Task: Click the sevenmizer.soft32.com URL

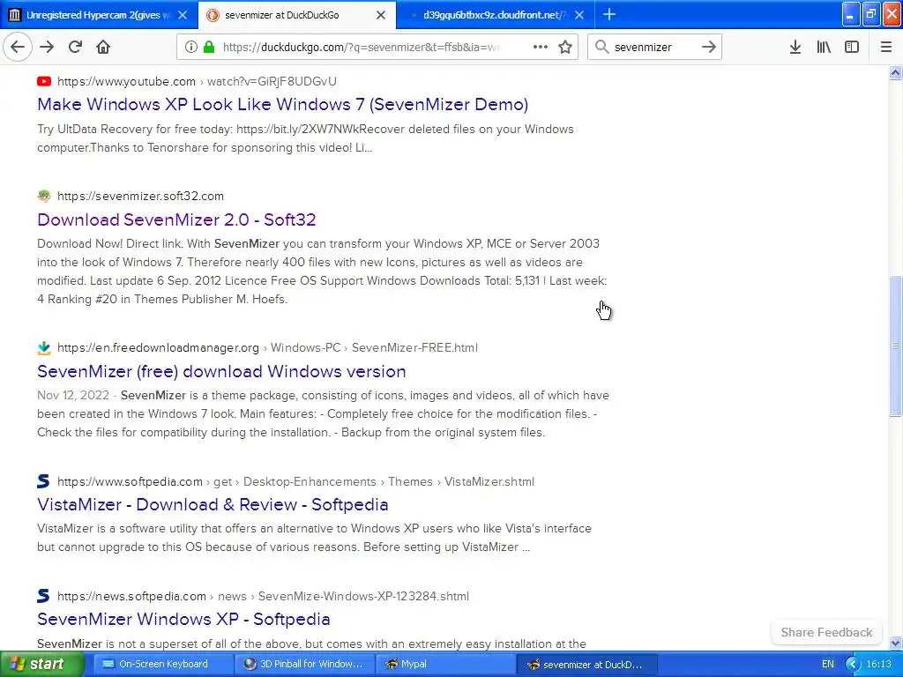Action: pos(140,196)
